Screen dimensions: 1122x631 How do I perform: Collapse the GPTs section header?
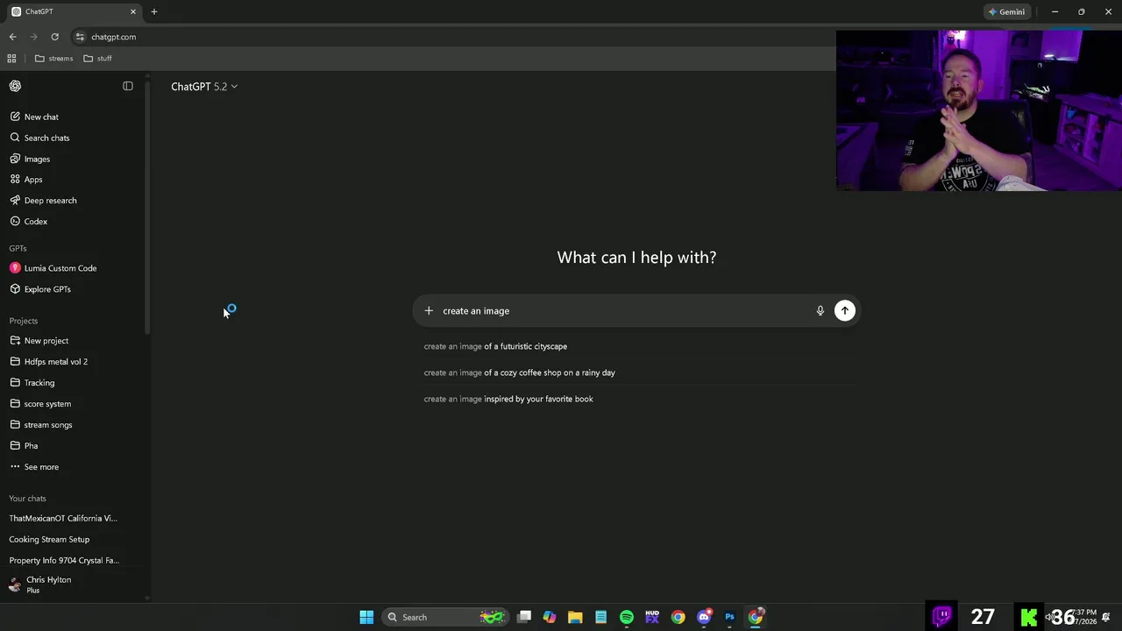pos(18,248)
